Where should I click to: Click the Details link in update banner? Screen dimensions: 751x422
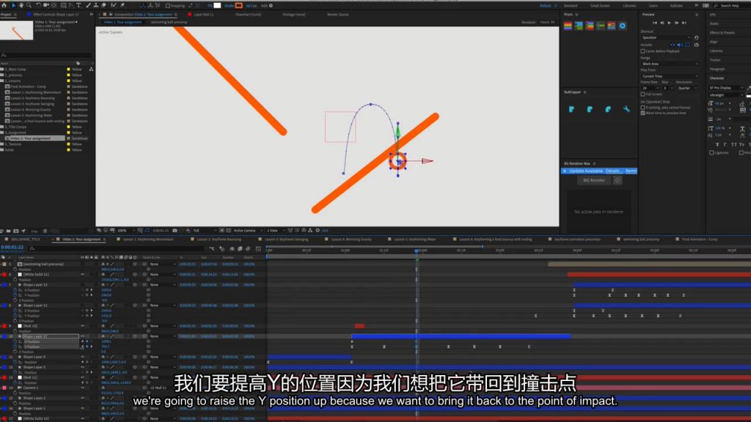(613, 171)
